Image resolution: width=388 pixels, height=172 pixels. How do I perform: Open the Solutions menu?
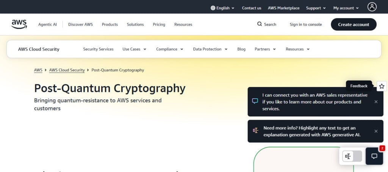pos(135,25)
